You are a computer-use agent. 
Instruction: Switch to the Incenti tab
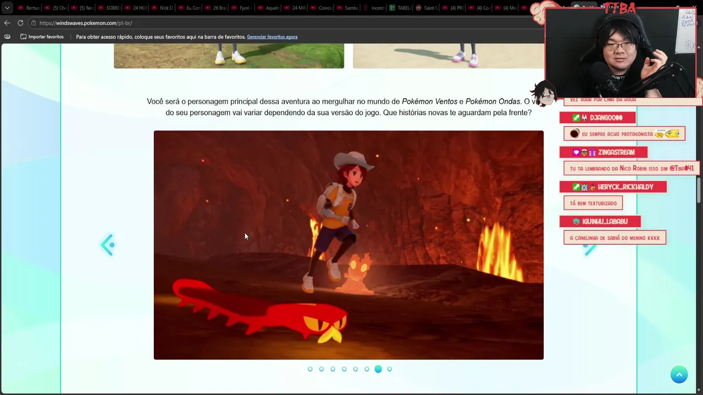pos(375,8)
